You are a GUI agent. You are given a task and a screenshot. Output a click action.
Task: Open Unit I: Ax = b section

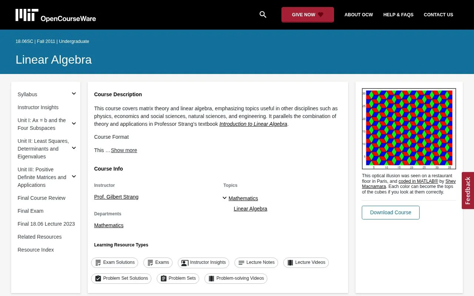[x=41, y=124]
